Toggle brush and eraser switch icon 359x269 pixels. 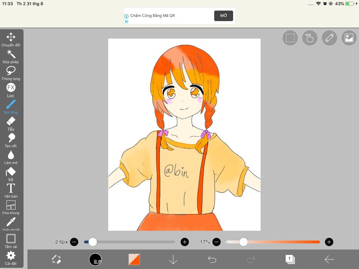[x=56, y=260]
